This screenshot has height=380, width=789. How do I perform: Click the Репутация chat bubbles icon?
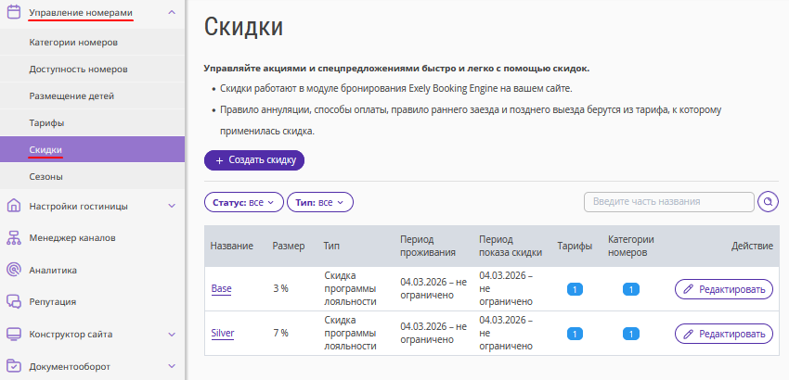[13, 301]
